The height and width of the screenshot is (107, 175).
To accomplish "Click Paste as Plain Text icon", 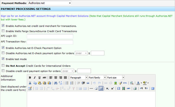I will [44, 83].
